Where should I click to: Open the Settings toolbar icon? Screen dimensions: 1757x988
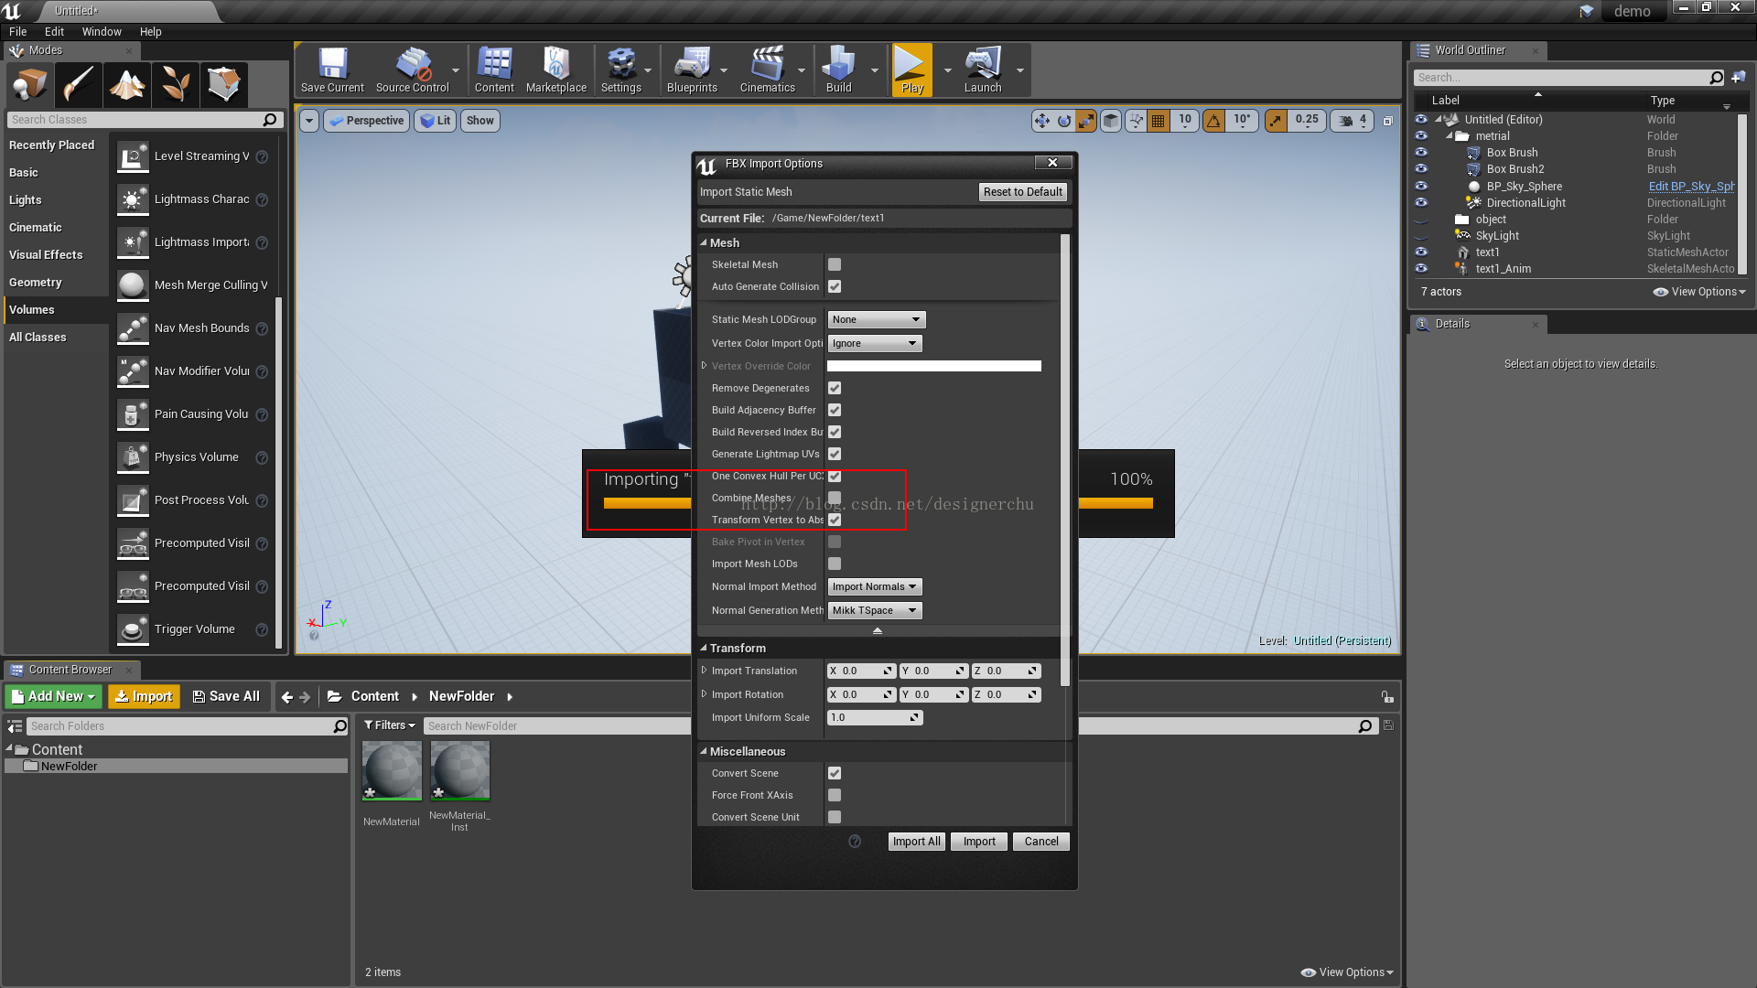click(x=621, y=70)
